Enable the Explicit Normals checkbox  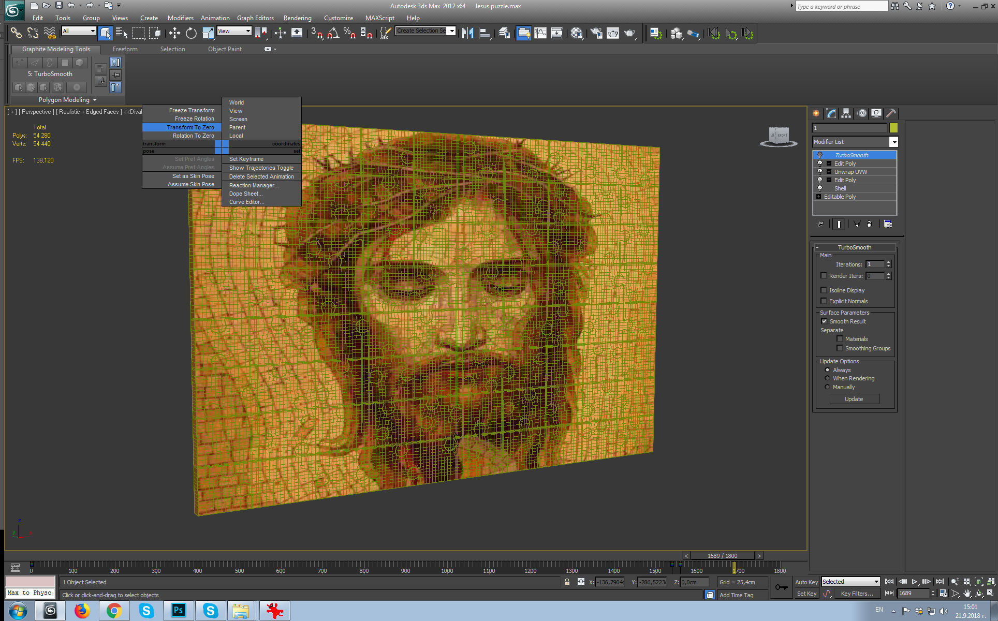coord(824,301)
